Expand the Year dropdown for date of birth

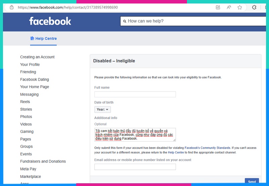(103, 109)
